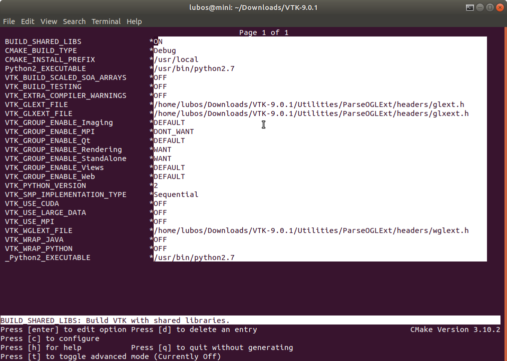The width and height of the screenshot is (507, 361).
Task: Click the Debug build type value
Action: tap(165, 50)
